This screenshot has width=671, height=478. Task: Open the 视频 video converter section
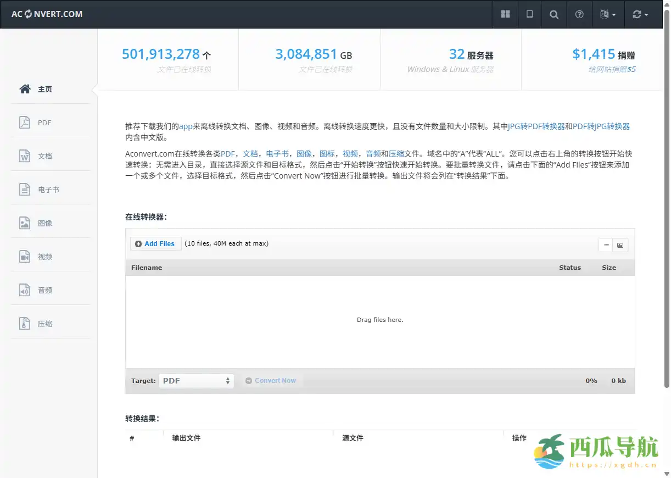44,256
